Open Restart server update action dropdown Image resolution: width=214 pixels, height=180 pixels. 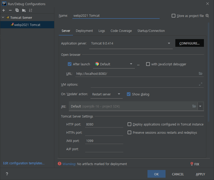[106, 94]
